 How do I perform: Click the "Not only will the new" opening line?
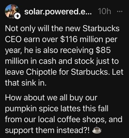click(43, 29)
